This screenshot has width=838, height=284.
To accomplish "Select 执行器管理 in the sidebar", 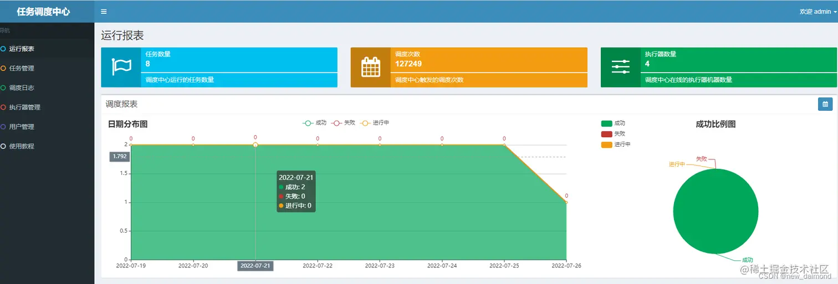I will [x=47, y=107].
